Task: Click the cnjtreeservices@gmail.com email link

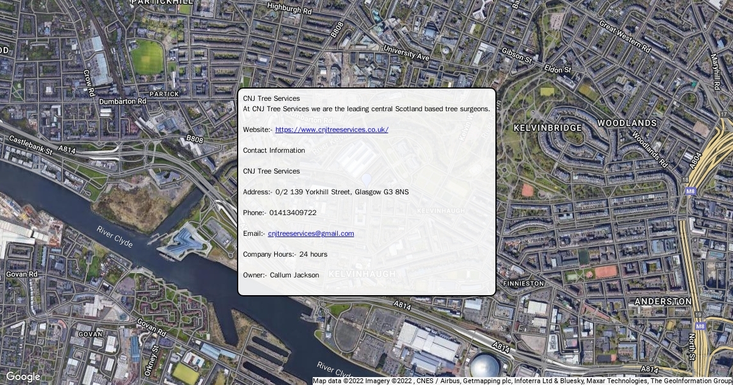Action: click(311, 233)
